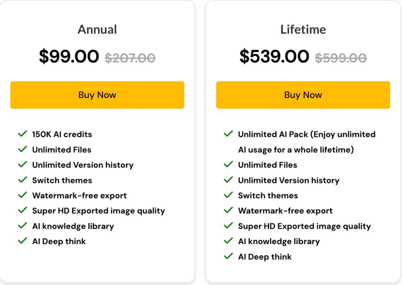Select the Annual plan heading
Viewport: 402px width, 285px height.
[97, 29]
